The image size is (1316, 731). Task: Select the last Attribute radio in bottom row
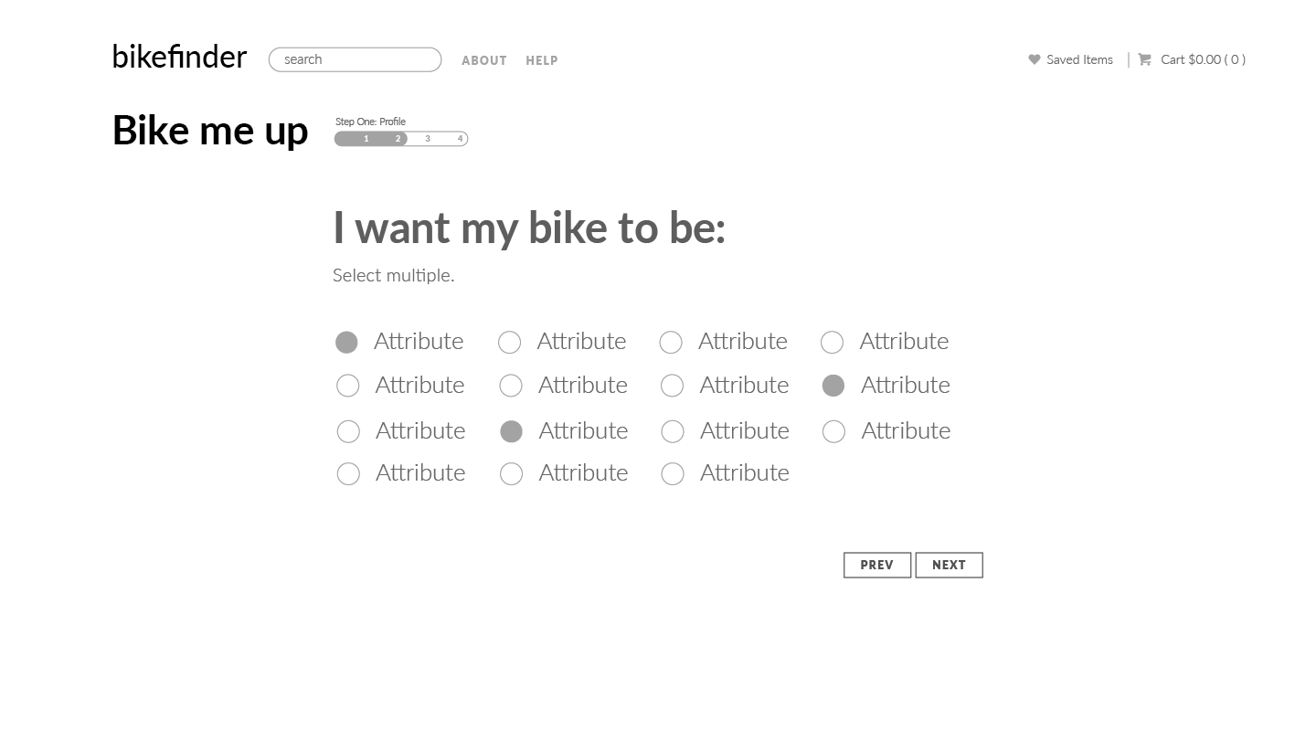tap(672, 473)
